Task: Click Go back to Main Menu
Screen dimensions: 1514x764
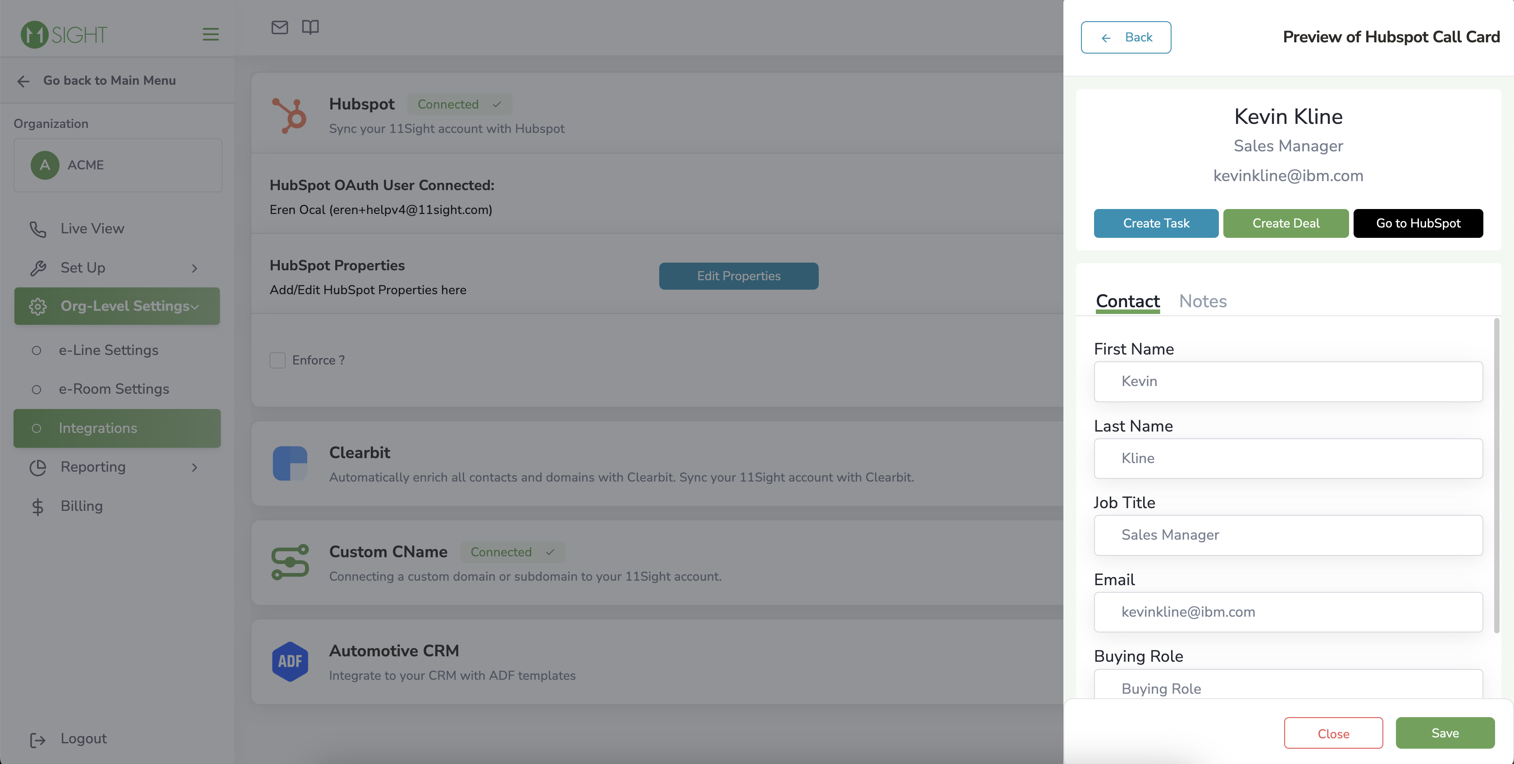Action: pyautogui.click(x=109, y=81)
